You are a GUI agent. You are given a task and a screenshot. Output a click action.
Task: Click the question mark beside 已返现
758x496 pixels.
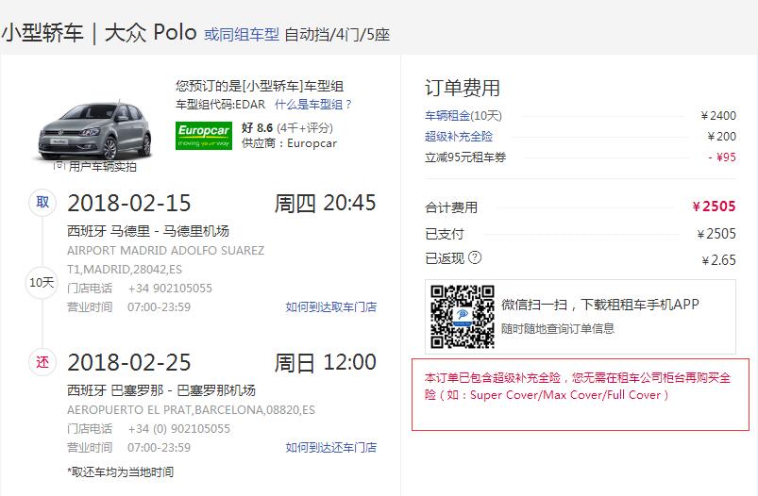click(475, 257)
